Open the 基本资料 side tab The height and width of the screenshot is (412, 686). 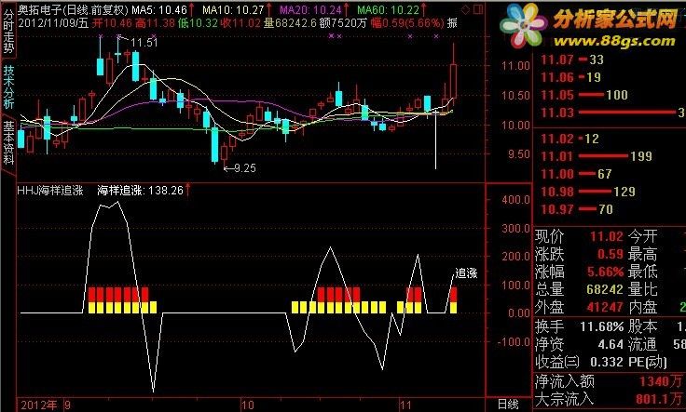(x=8, y=142)
